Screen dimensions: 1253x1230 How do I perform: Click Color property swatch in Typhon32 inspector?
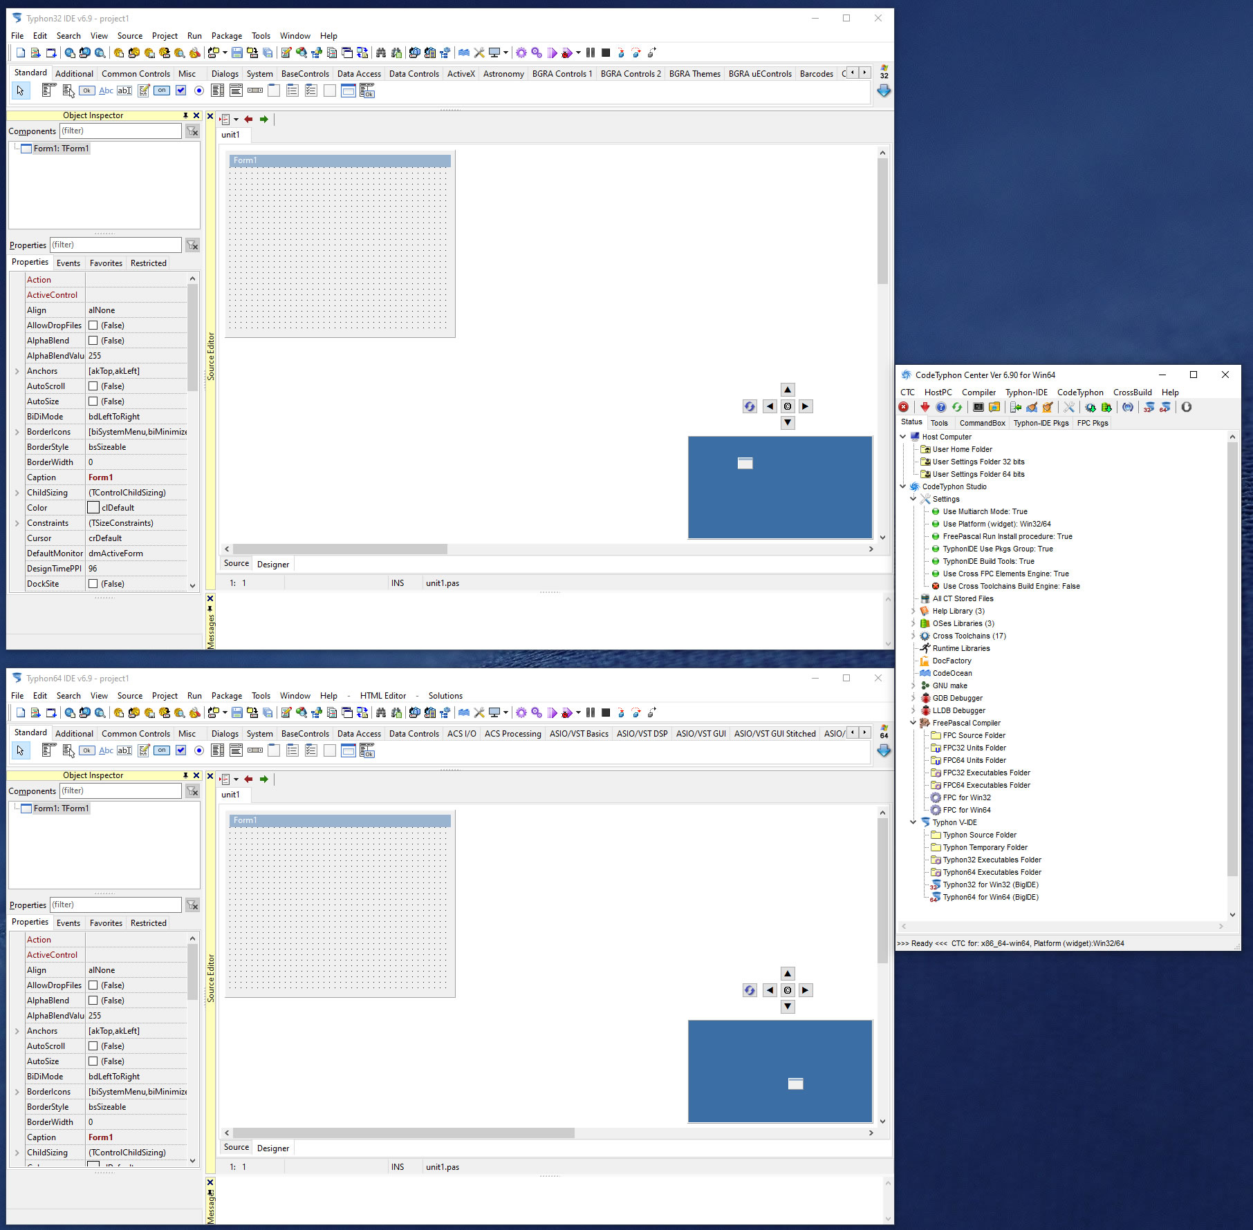click(x=93, y=508)
